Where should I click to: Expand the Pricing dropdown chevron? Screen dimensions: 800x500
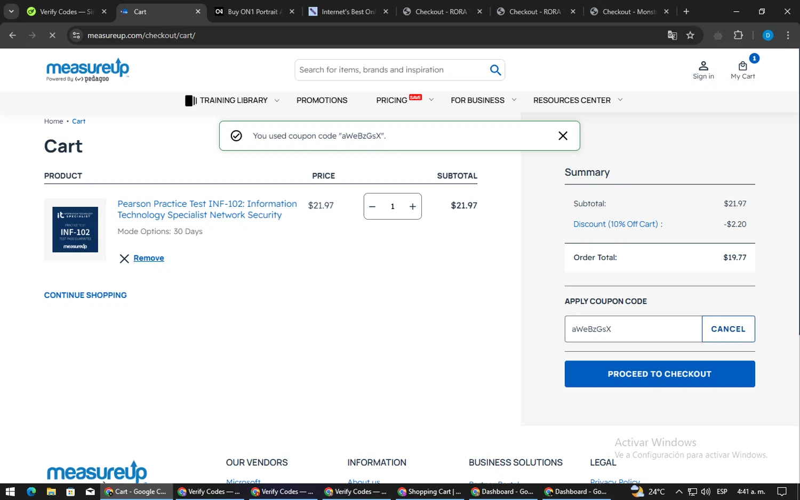431,100
